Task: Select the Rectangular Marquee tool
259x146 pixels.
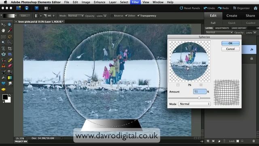Action: pos(3,36)
